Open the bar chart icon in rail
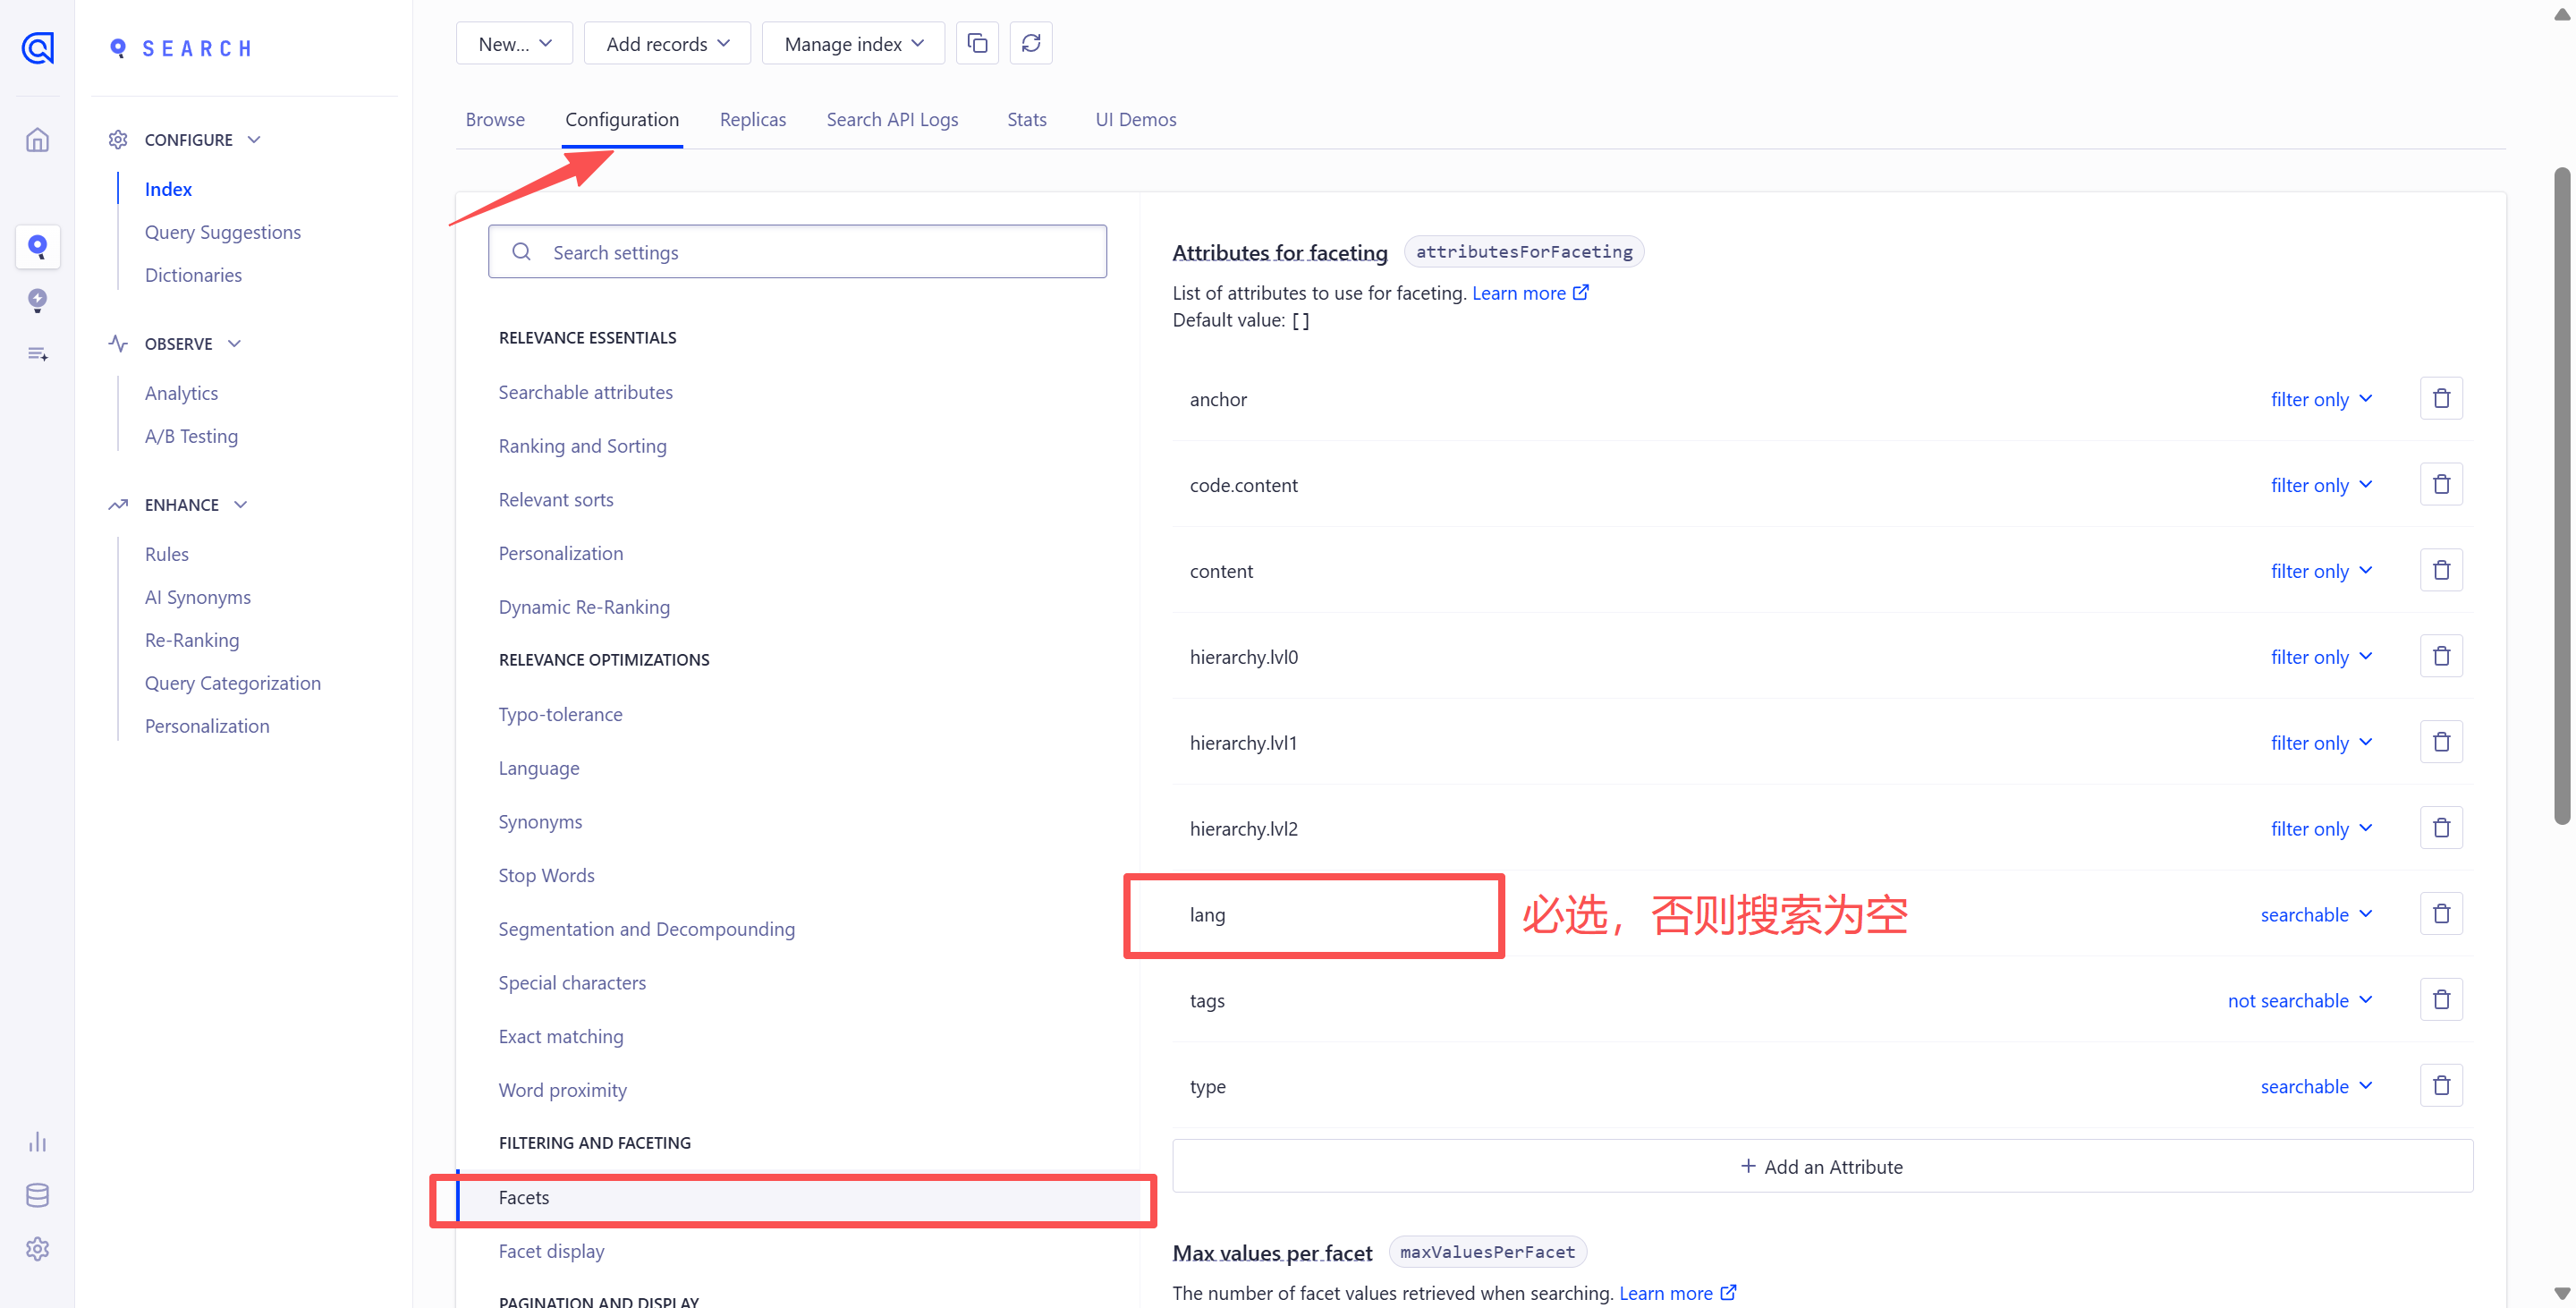Image resolution: width=2576 pixels, height=1308 pixels. pos(37,1142)
